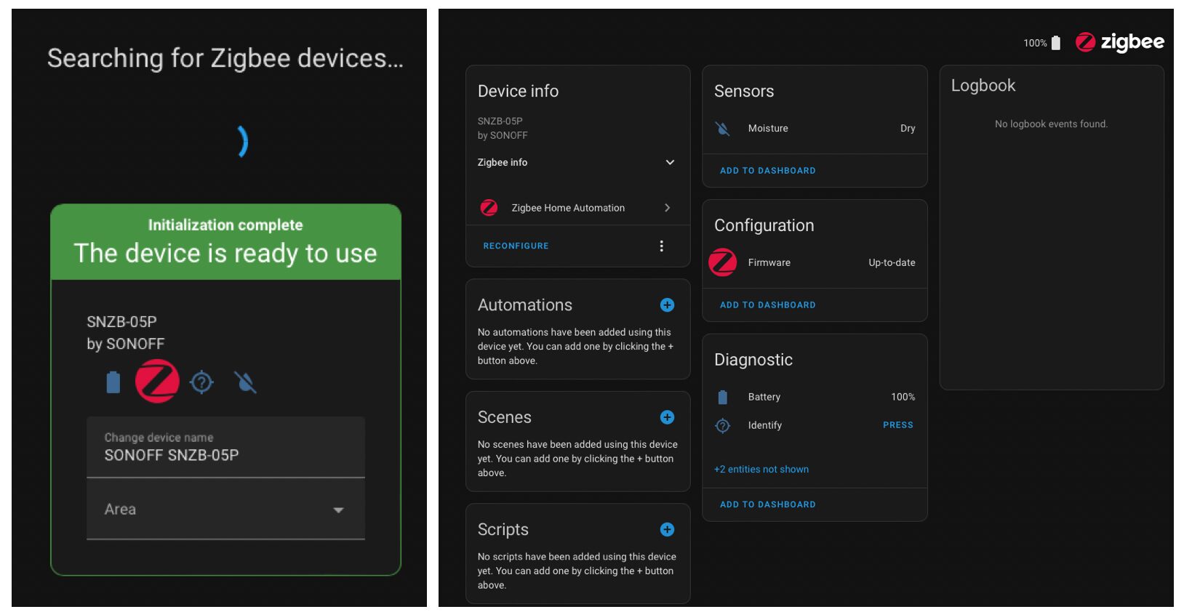Edit the Change device name field

tap(225, 447)
